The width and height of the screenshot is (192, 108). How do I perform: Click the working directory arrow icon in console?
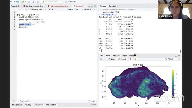[x=136, y=10]
